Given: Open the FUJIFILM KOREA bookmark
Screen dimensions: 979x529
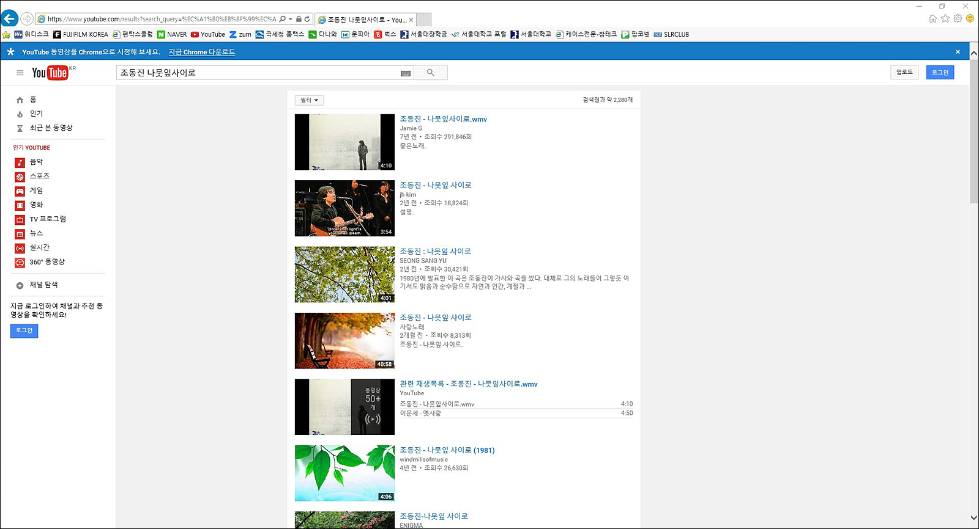Looking at the screenshot, I should pos(80,34).
